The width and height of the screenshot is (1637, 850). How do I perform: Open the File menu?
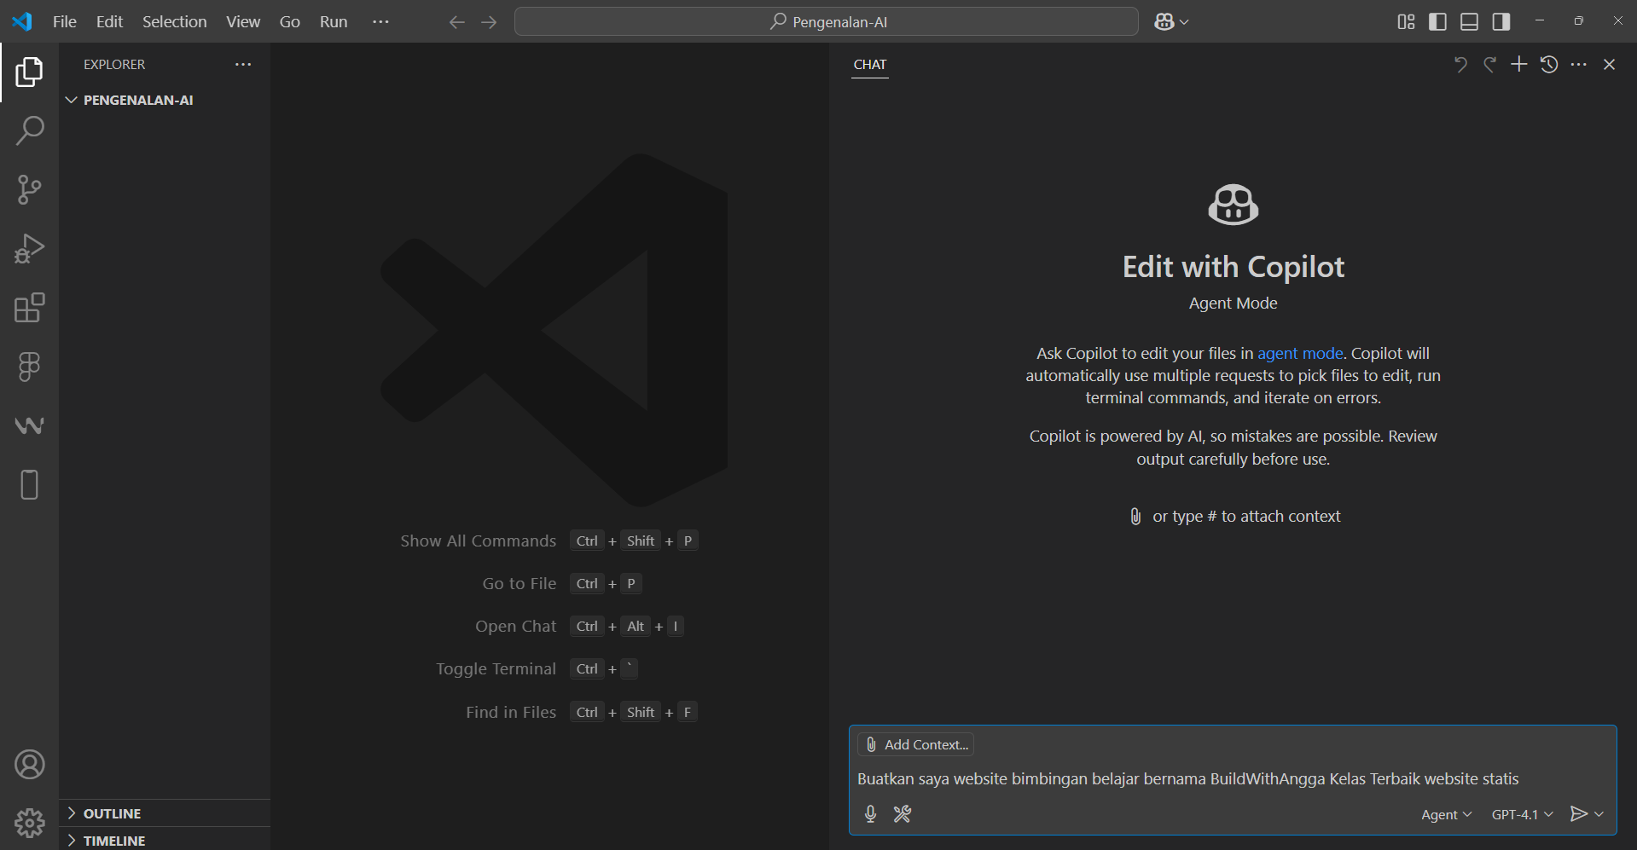pyautogui.click(x=65, y=22)
